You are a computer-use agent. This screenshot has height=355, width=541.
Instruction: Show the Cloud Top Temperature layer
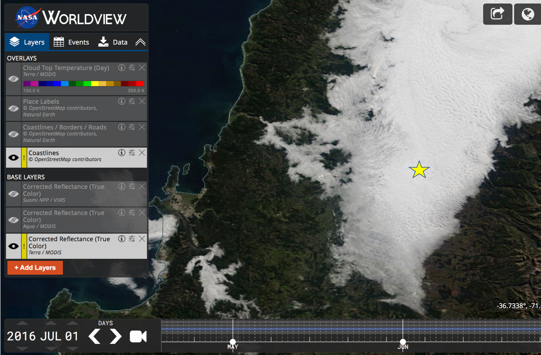point(13,79)
